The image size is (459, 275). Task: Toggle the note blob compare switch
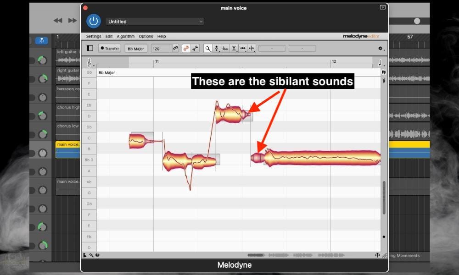[x=186, y=48]
